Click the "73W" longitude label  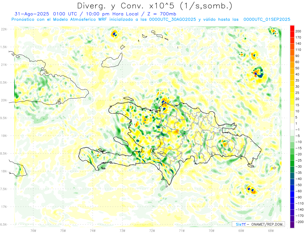pos(122,230)
